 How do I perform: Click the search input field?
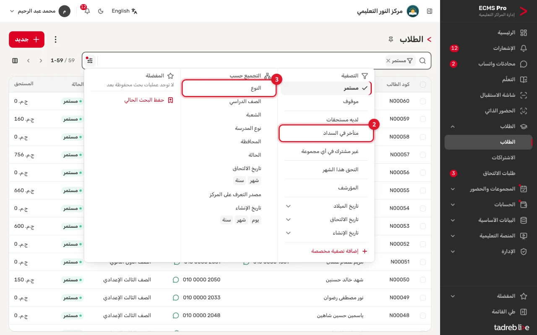click(x=241, y=61)
